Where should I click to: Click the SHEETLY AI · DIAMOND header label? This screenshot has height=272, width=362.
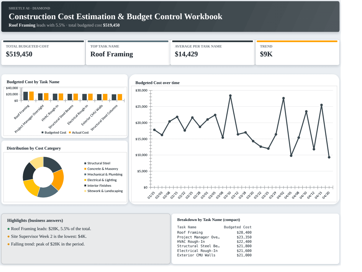tap(29, 8)
